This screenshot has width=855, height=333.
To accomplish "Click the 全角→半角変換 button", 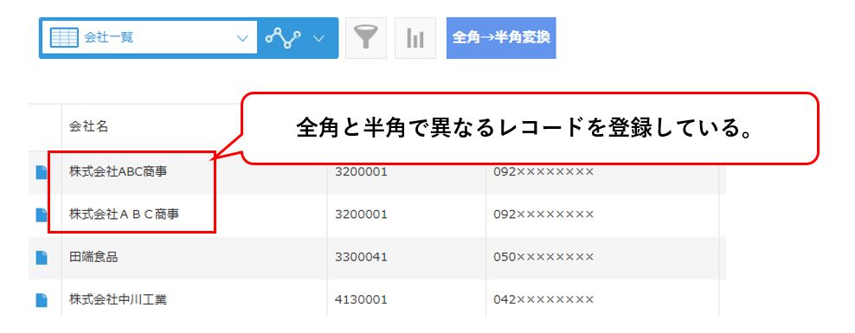I will click(x=501, y=38).
